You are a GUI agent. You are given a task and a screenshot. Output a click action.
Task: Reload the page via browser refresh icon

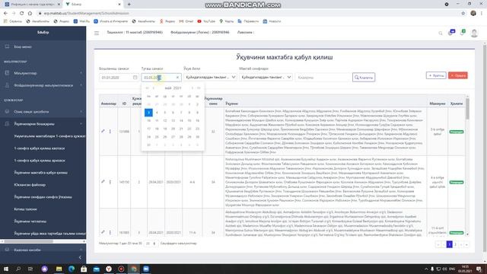22,14
